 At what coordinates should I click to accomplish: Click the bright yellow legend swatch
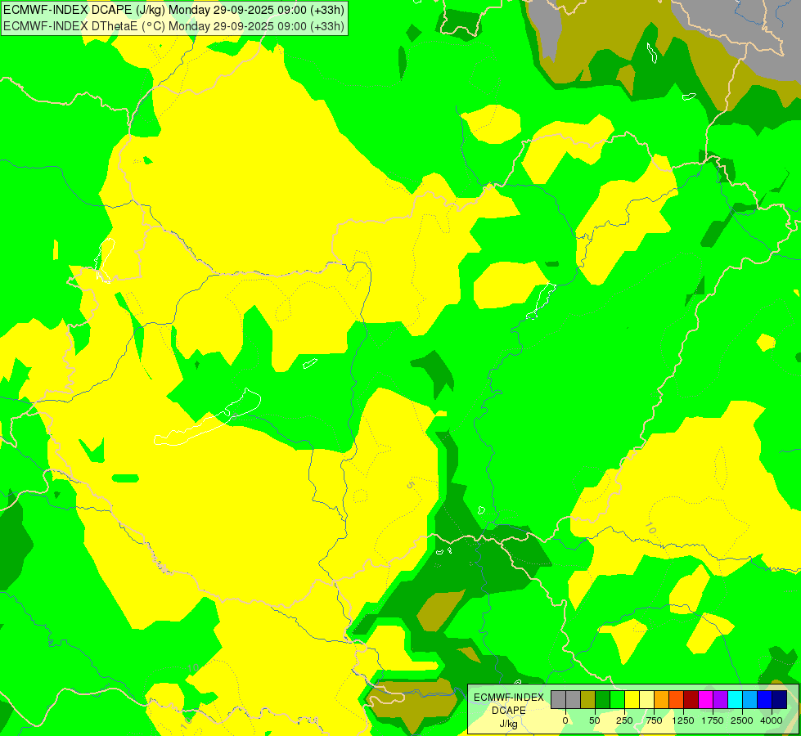tap(632, 700)
